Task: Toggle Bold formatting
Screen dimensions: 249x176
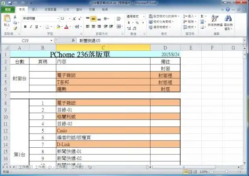Action: [x=25, y=27]
